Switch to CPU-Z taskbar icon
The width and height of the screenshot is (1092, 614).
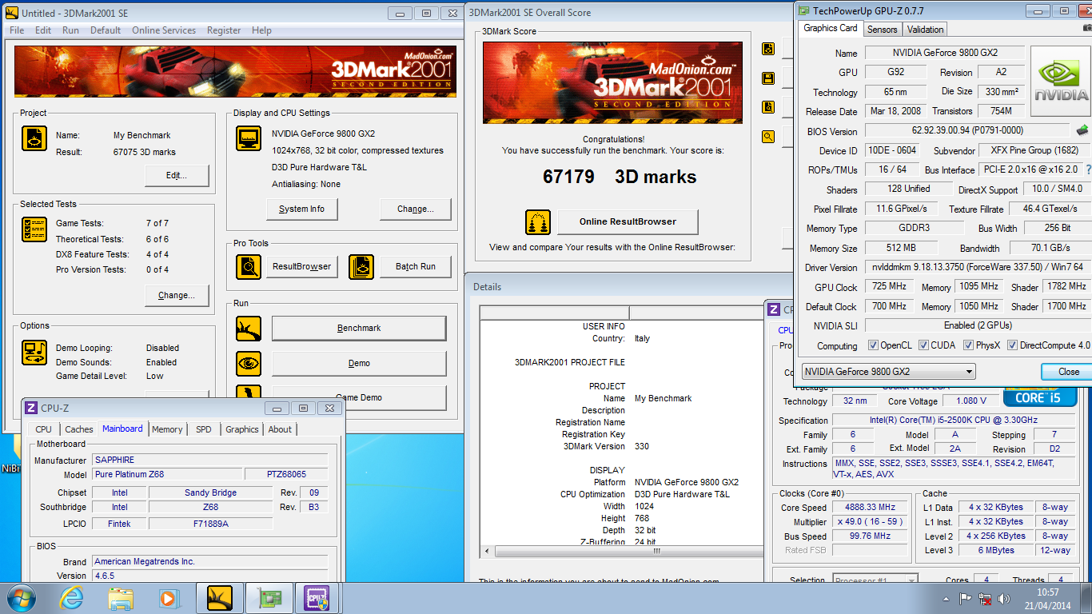317,598
